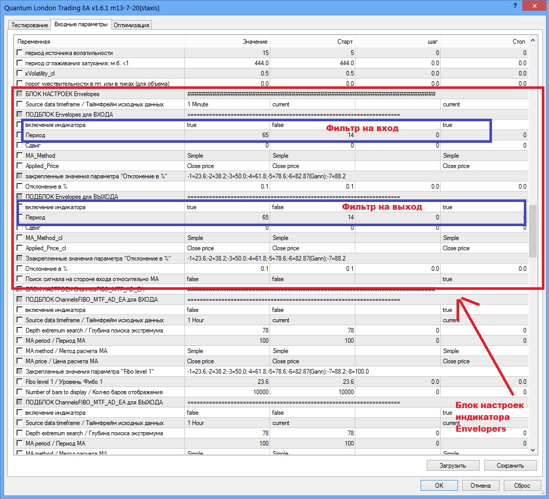Enable the Applied_Price_cl checkbox
This screenshot has height=499, width=549.
click(x=20, y=248)
